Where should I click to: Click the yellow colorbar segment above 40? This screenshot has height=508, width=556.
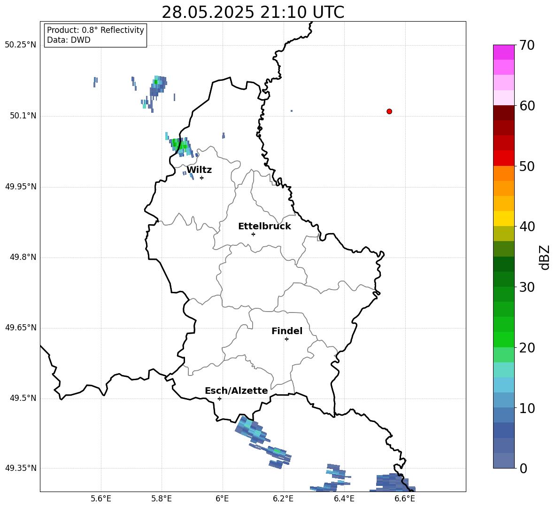(x=504, y=219)
